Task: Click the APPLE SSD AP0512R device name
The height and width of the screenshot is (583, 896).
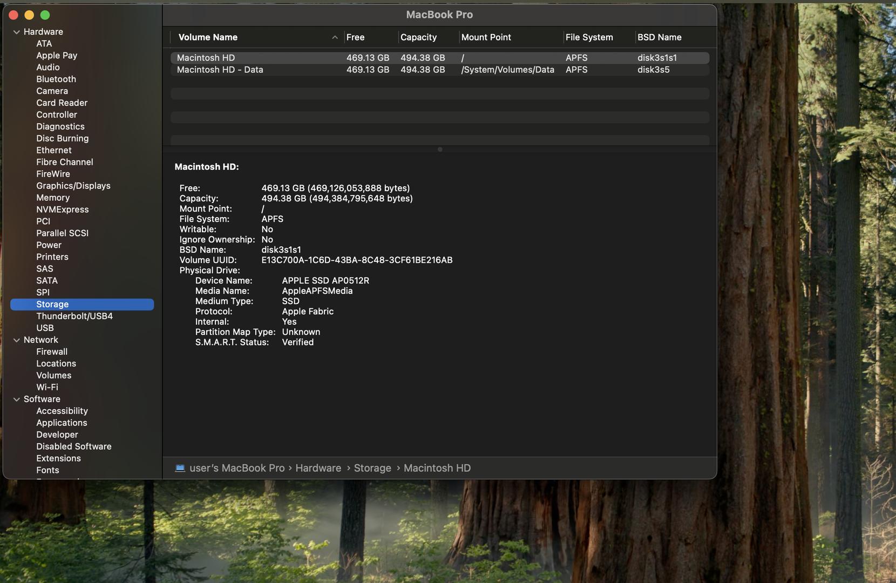Action: coord(325,281)
